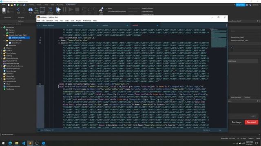Viewport: 261px width, 146px height.
Task: Click the Select tool icon in ribbon
Action: (x=42, y=10)
